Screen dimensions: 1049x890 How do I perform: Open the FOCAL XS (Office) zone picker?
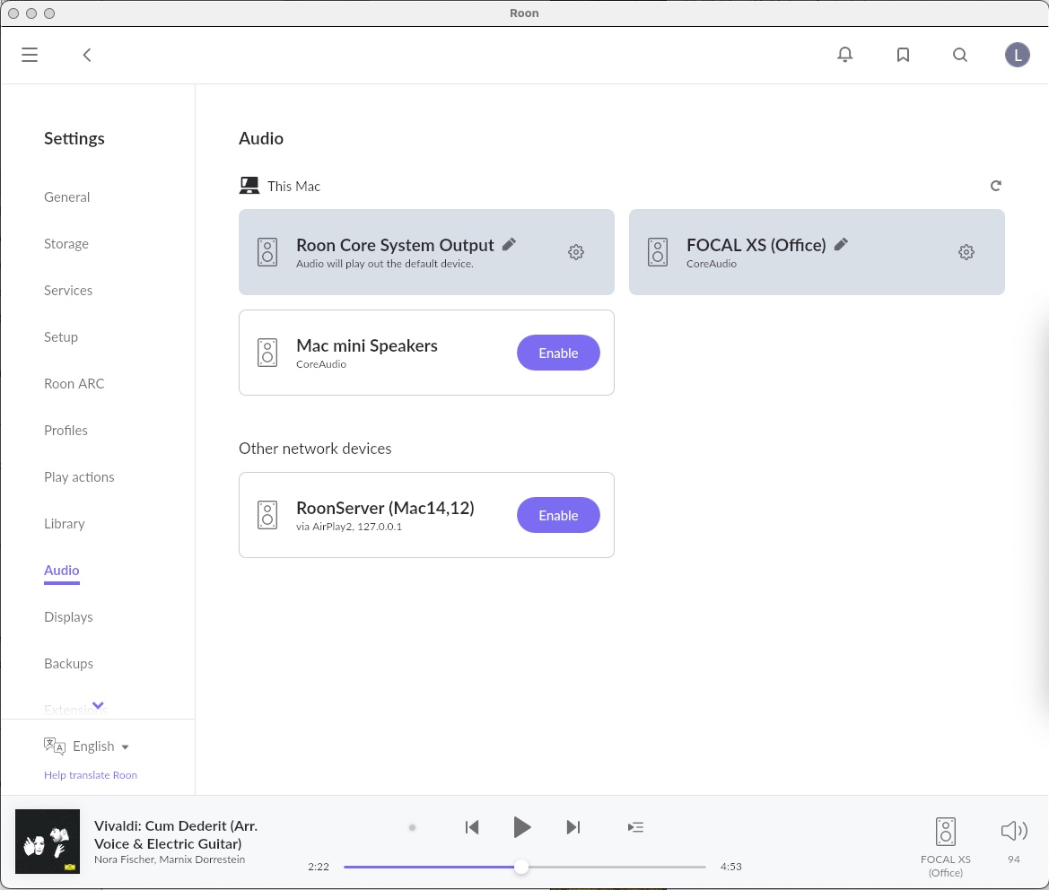(945, 847)
